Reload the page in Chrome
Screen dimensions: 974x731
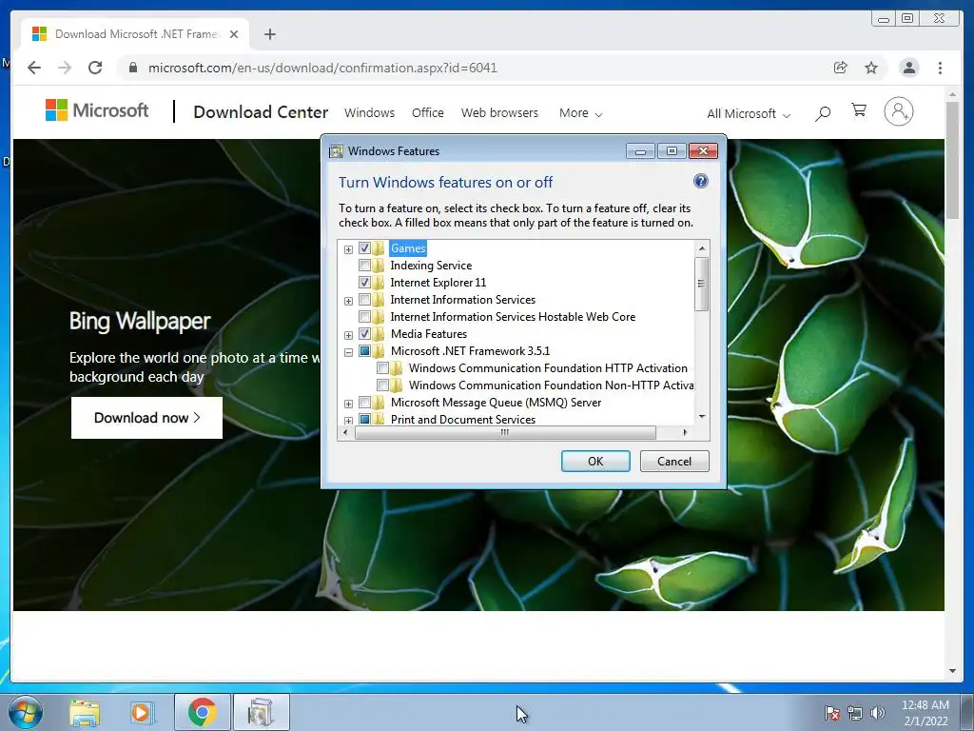[95, 68]
